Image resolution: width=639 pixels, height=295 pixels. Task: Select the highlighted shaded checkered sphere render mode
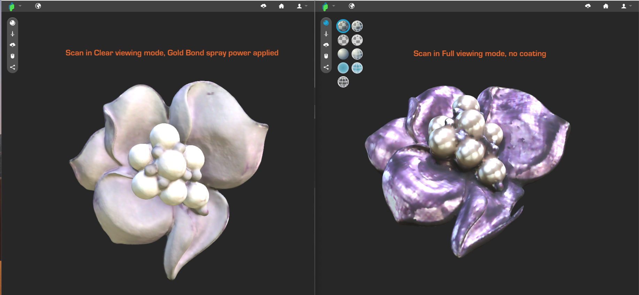click(x=343, y=26)
